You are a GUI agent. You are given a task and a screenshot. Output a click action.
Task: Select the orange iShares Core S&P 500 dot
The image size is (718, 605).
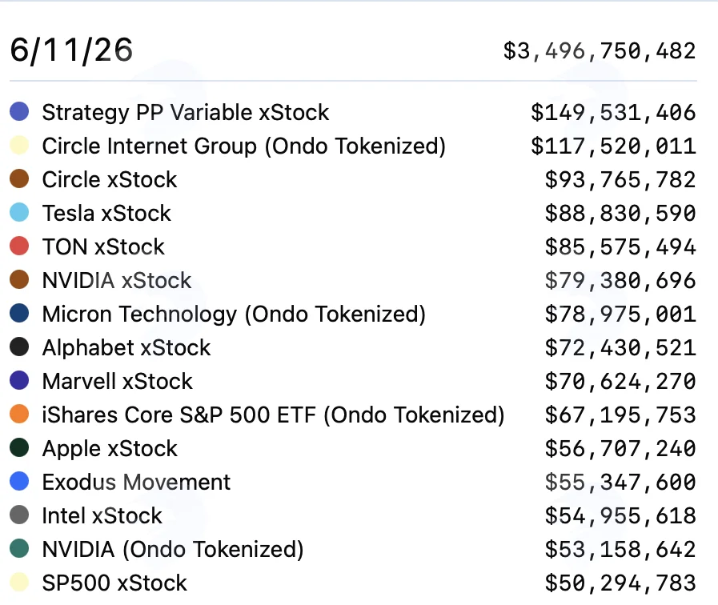tap(19, 414)
